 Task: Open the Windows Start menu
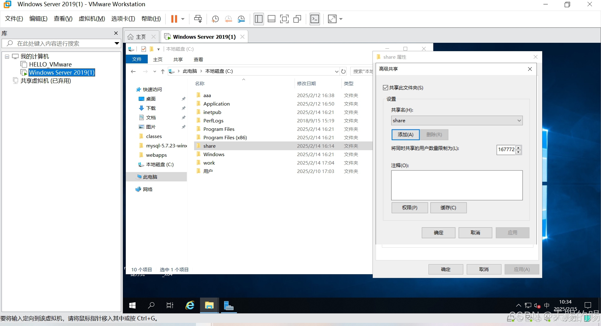click(x=132, y=305)
